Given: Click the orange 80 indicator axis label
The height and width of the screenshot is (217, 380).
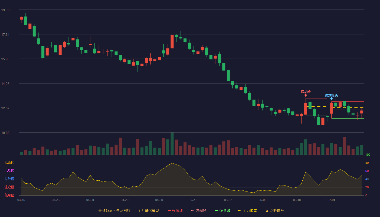Looking at the screenshot, I should 367,163.
